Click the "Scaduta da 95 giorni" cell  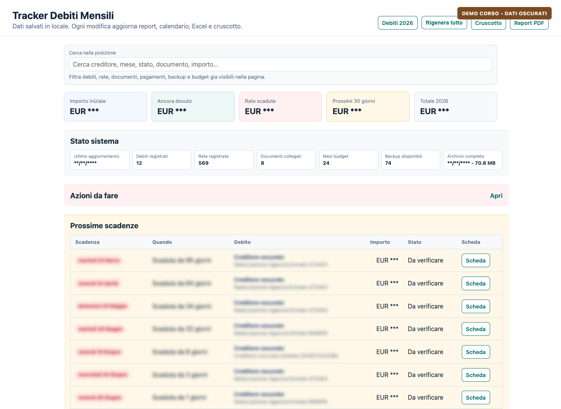coord(182,260)
